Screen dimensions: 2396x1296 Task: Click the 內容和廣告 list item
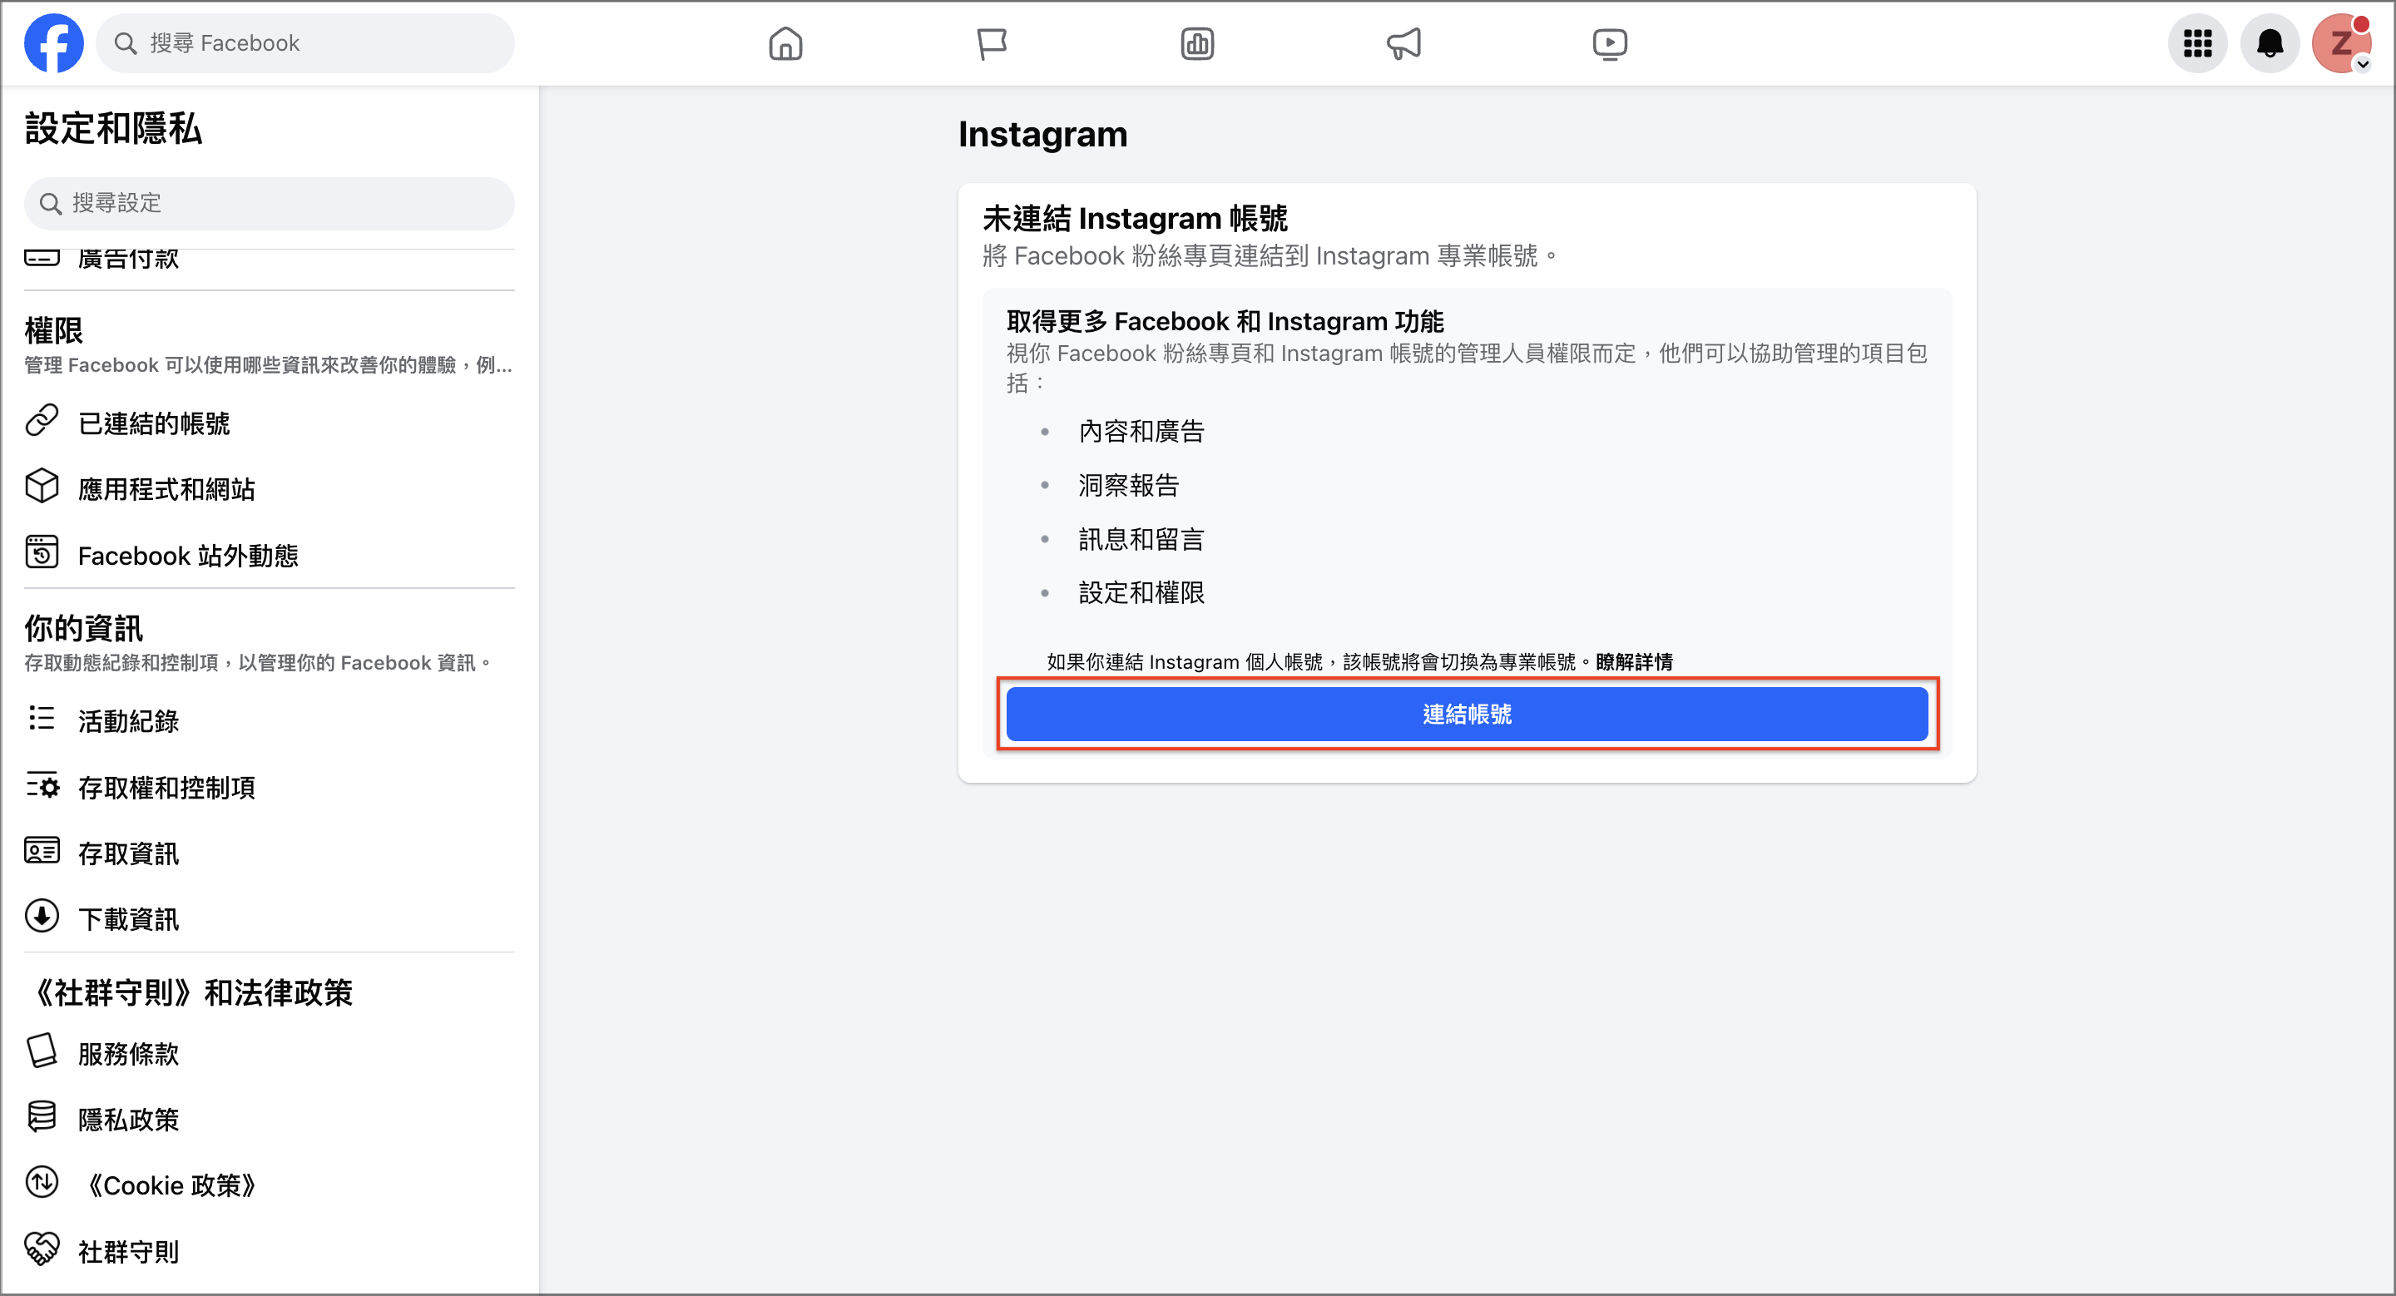[1141, 432]
